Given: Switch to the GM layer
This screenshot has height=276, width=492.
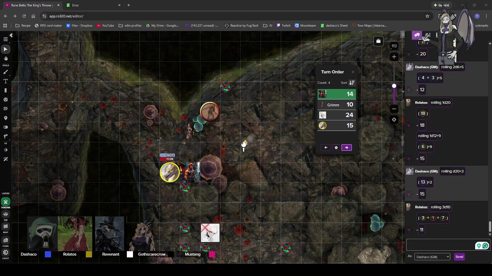Looking at the screenshot, I should [x=5, y=214].
